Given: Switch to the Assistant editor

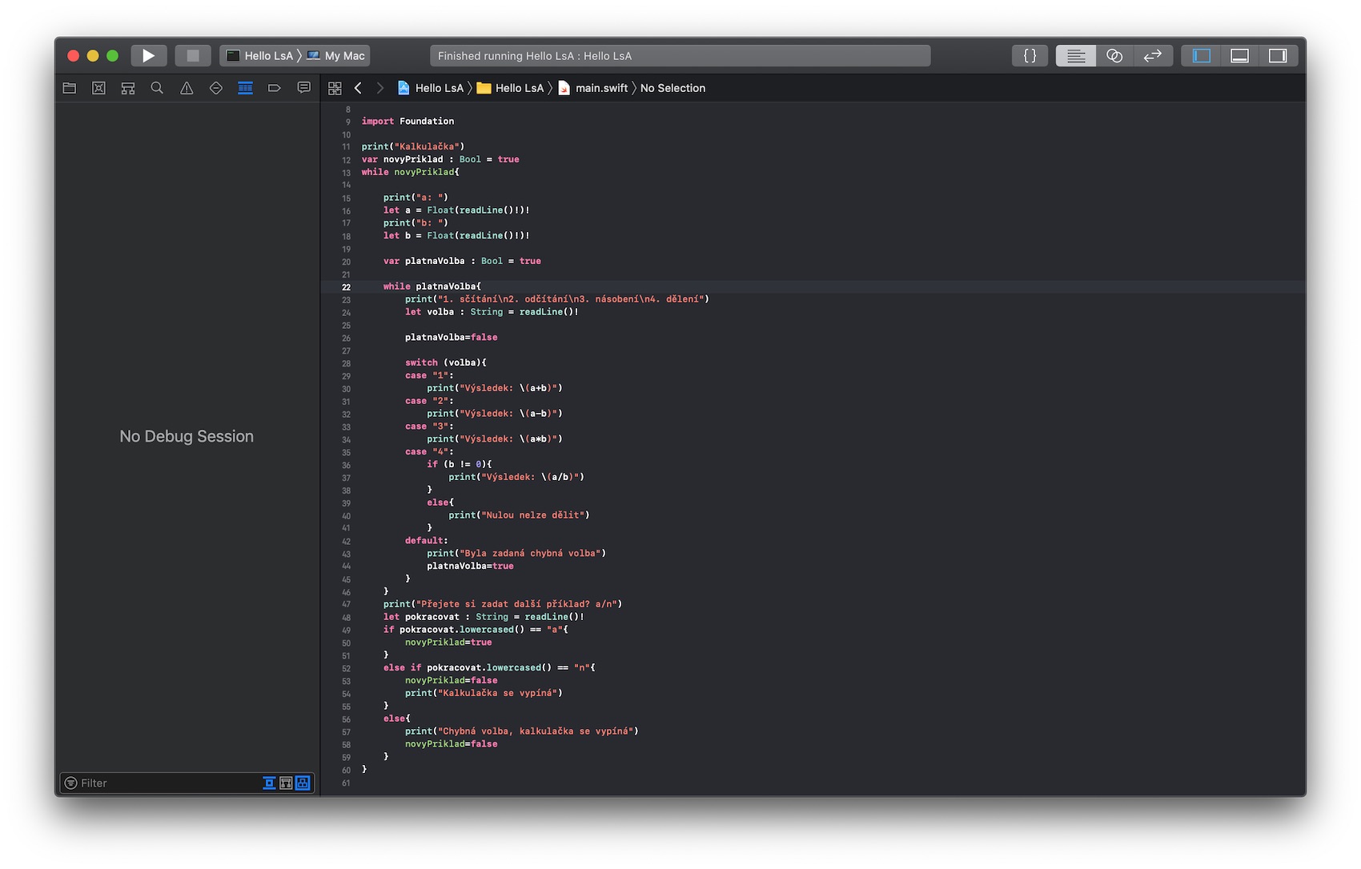Looking at the screenshot, I should (1114, 55).
